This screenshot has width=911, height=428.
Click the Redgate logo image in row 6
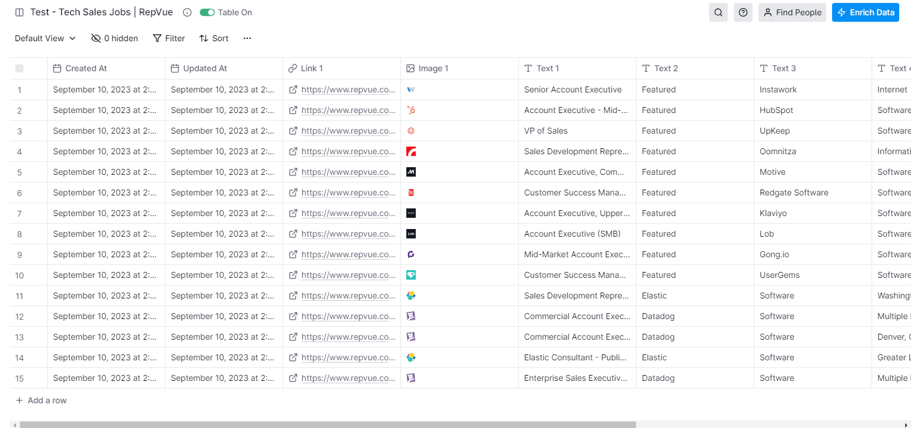coord(411,193)
